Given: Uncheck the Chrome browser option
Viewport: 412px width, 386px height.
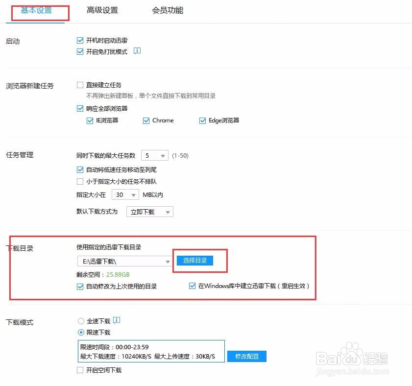Looking at the screenshot, I should (145, 120).
